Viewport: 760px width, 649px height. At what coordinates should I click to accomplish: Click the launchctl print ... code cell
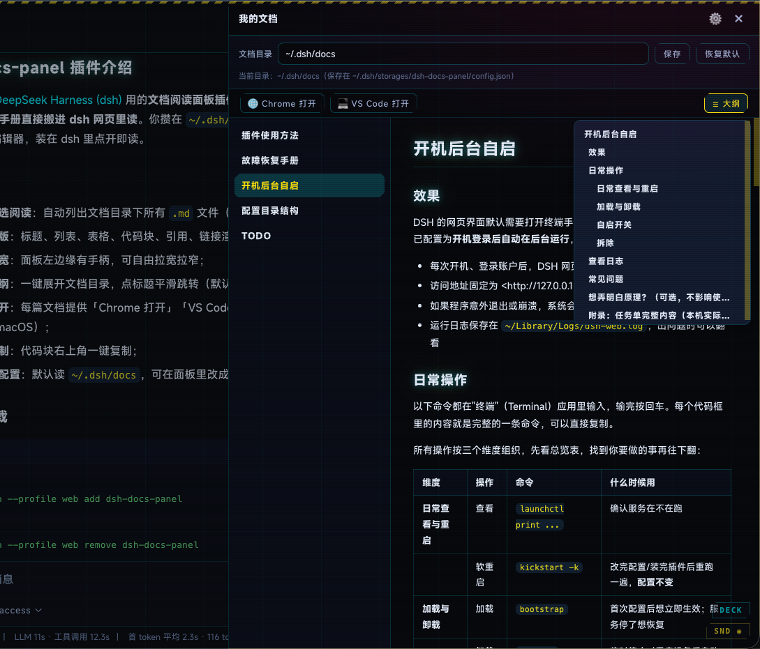click(539, 517)
